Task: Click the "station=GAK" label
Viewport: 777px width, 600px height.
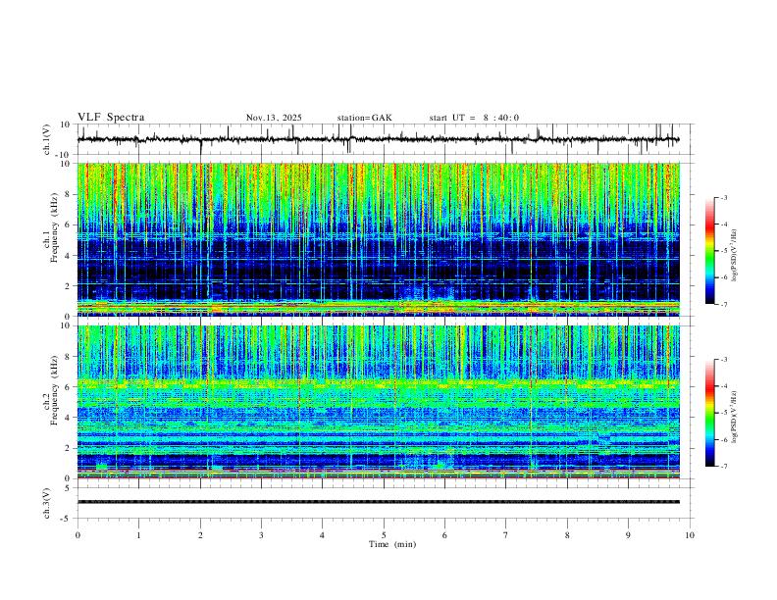Action: [x=364, y=118]
